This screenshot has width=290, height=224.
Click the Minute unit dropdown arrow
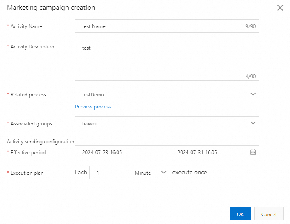(164, 173)
